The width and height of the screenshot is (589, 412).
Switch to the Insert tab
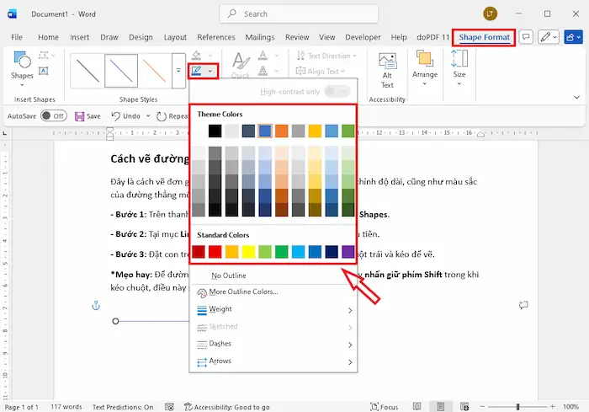(x=80, y=37)
